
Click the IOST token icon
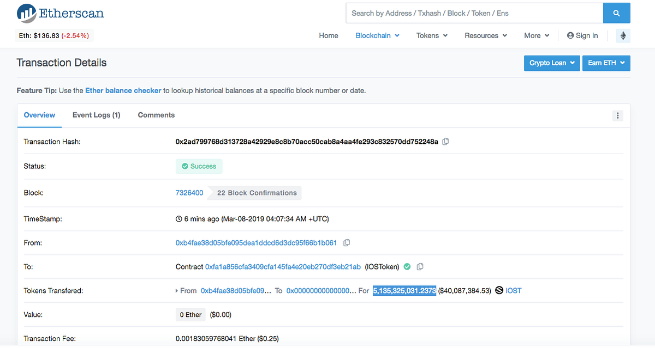point(498,290)
